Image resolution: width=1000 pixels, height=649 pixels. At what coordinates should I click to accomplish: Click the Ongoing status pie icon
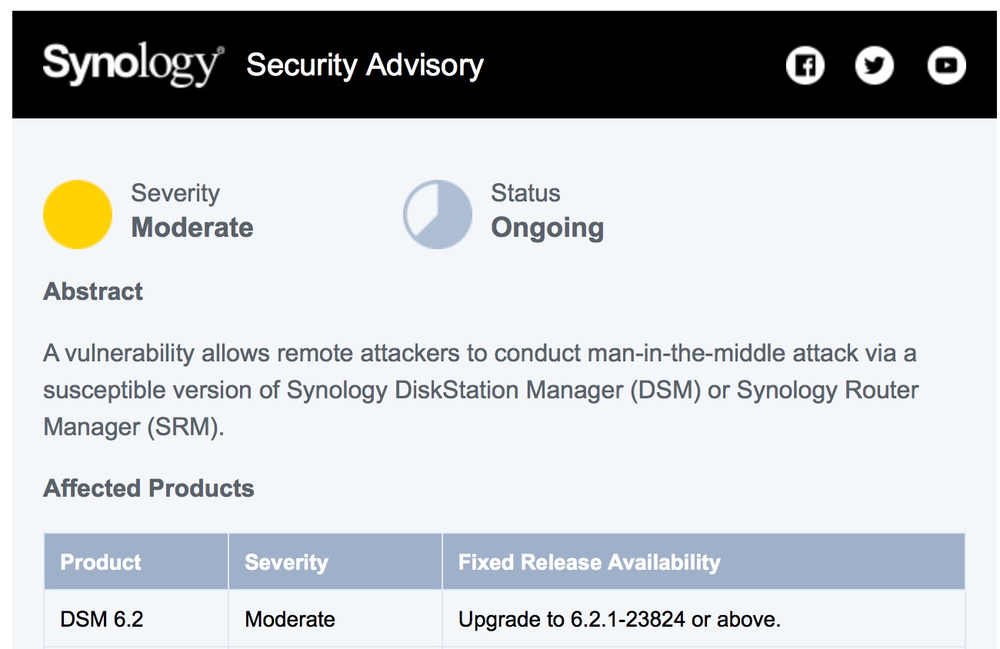click(438, 215)
